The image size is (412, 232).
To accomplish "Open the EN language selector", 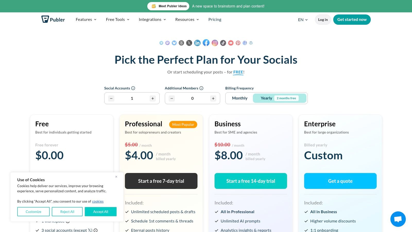I will (x=303, y=20).
